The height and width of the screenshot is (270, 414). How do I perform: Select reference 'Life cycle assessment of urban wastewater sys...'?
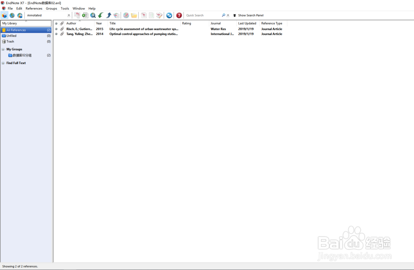pyautogui.click(x=144, y=29)
